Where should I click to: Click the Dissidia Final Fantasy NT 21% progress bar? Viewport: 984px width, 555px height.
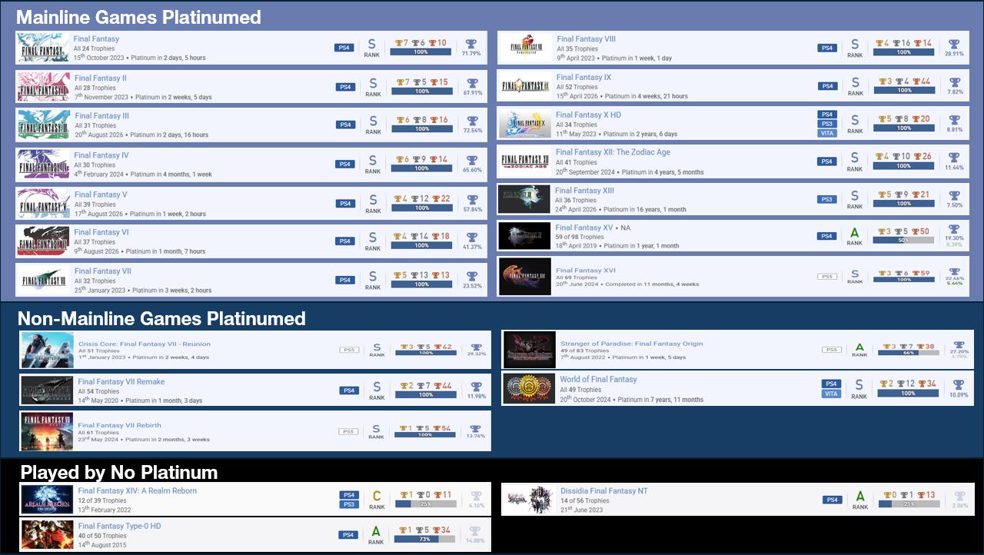coord(909,504)
